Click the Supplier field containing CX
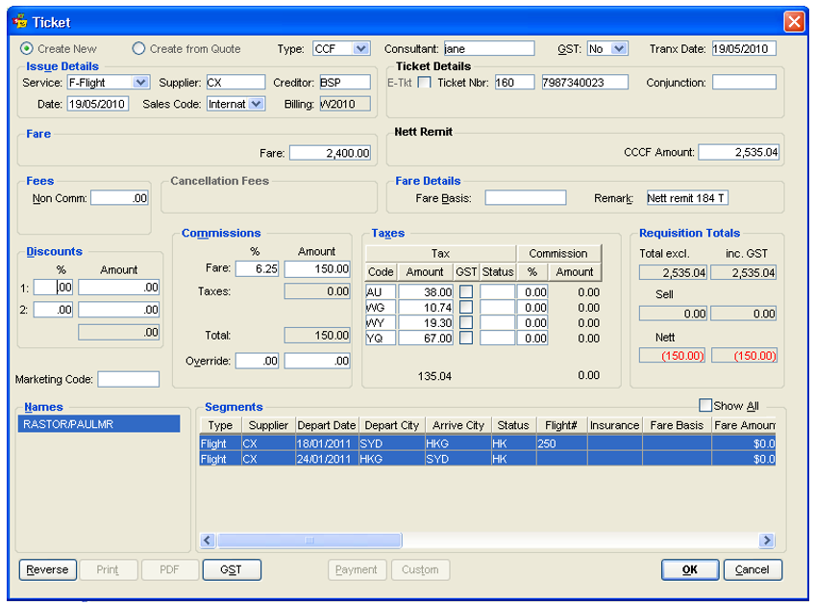Viewport: 815px width, 605px height. point(236,82)
